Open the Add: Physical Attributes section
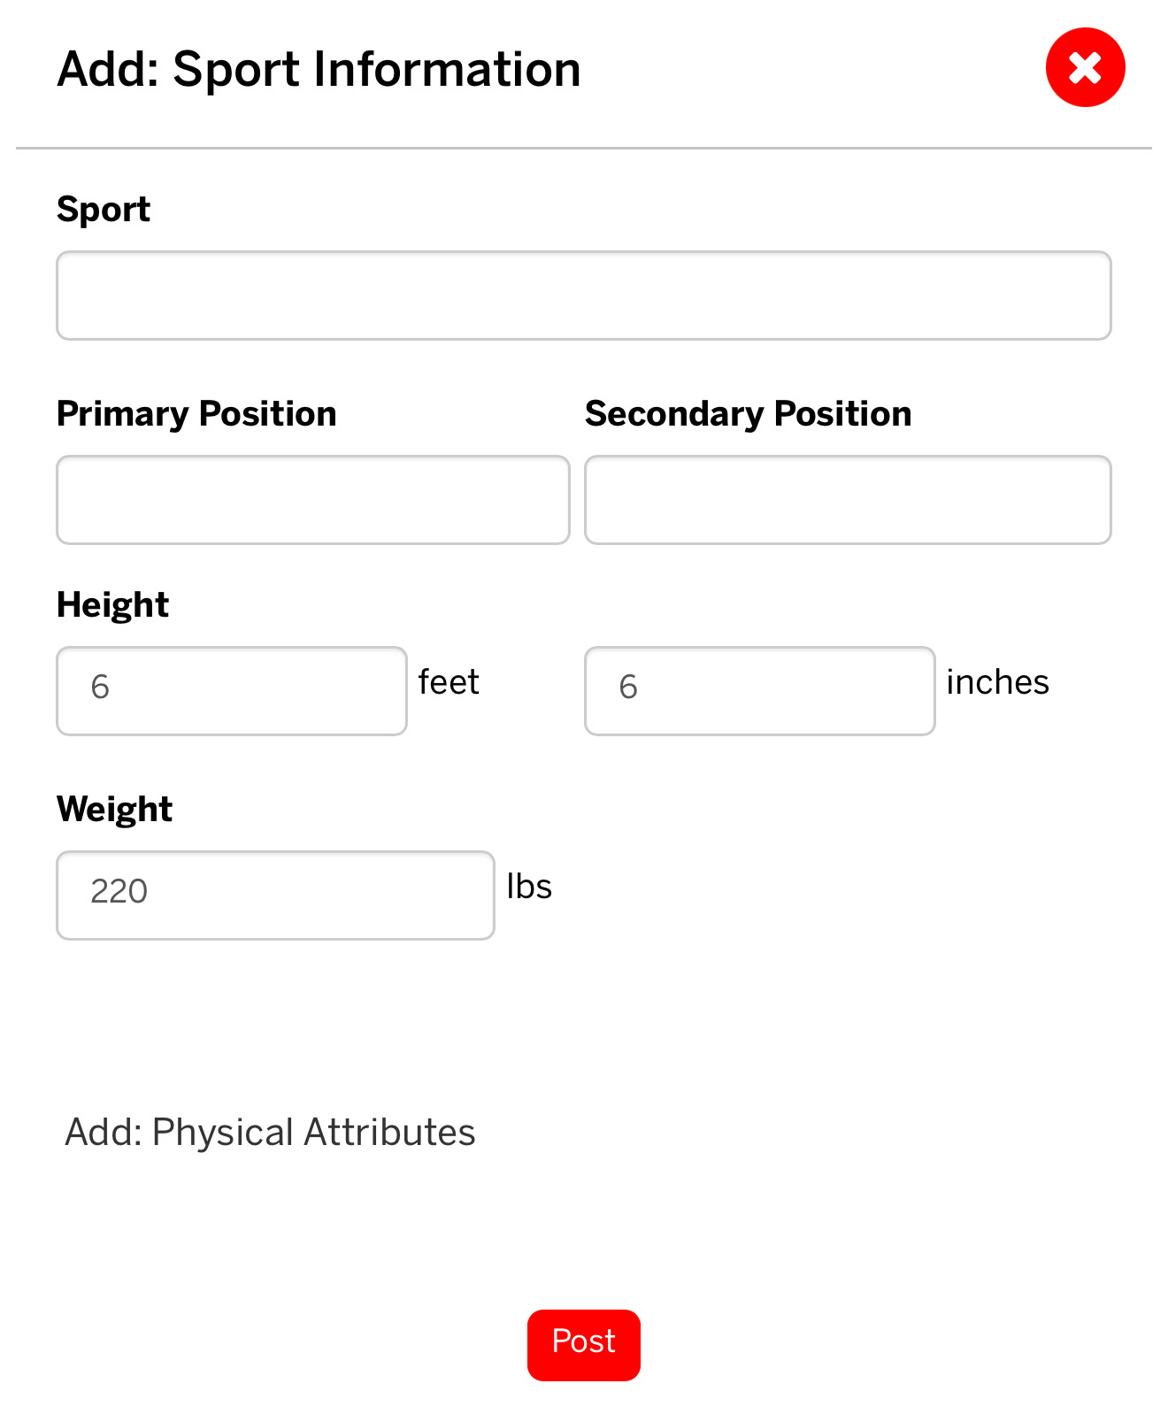The image size is (1168, 1422). coord(270,1132)
